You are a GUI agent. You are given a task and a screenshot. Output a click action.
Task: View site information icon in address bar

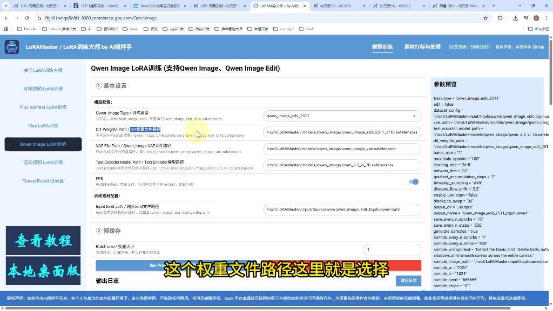pyautogui.click(x=39, y=18)
